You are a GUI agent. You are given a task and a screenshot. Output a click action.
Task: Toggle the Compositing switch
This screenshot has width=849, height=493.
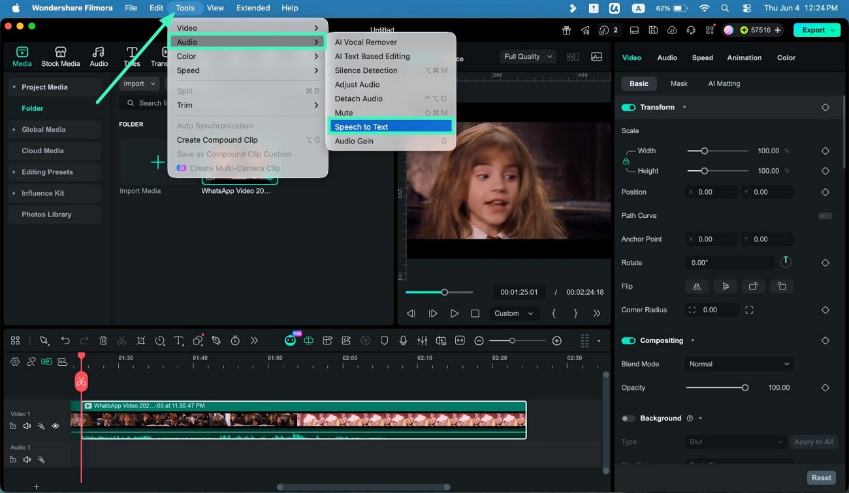pos(628,340)
